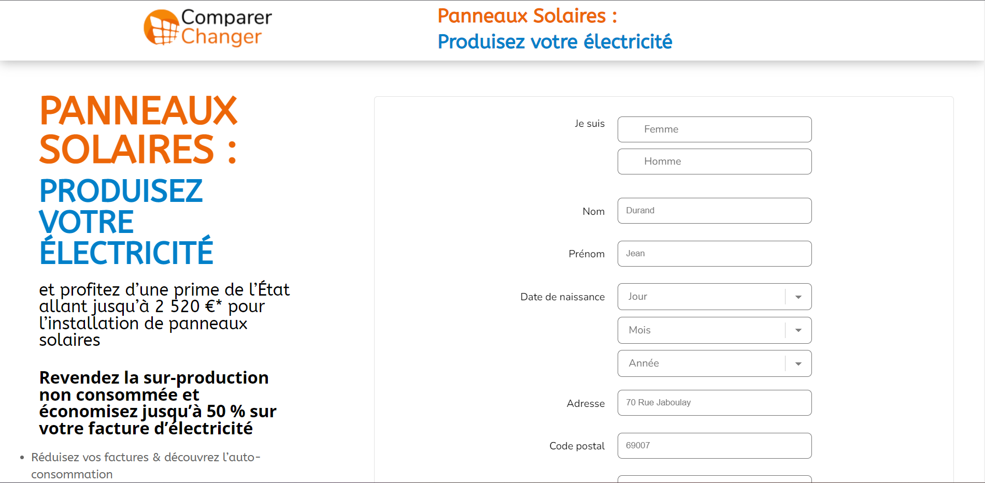Open the Mois dropdown
The height and width of the screenshot is (483, 985).
pos(715,330)
